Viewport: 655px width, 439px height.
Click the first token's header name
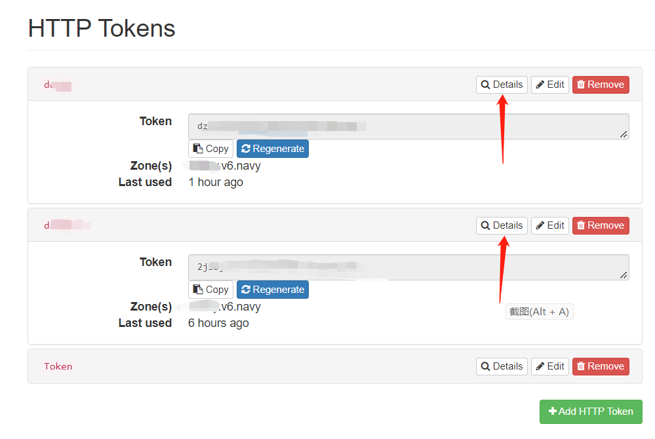click(x=58, y=85)
